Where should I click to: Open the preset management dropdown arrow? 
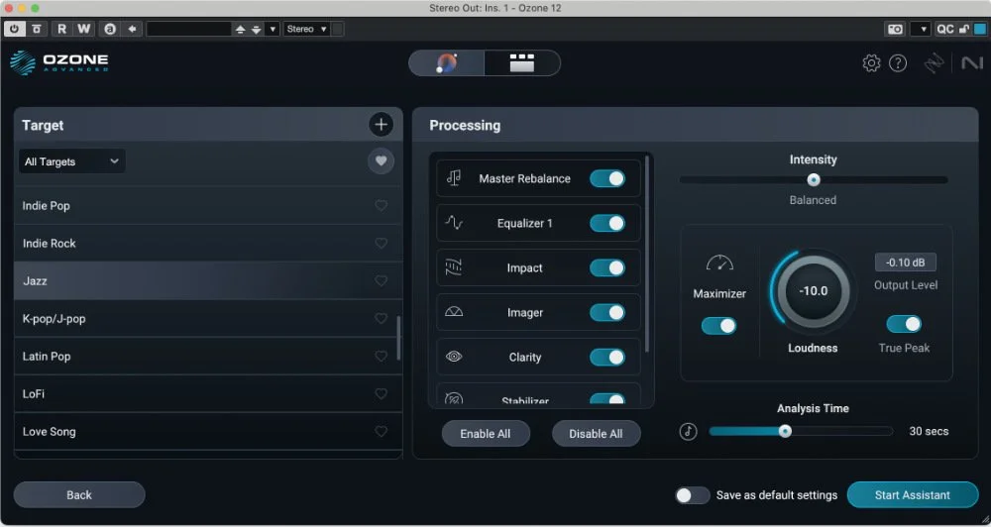(x=273, y=29)
